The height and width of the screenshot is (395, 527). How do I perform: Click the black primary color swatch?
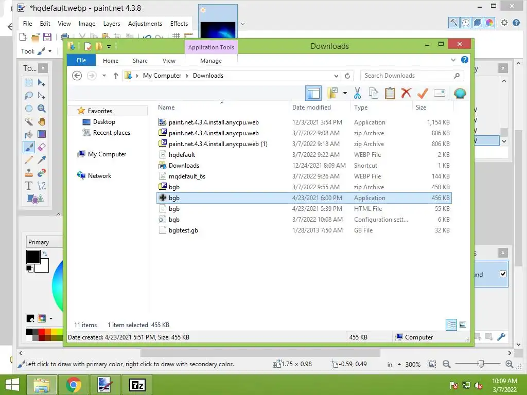[x=33, y=257]
